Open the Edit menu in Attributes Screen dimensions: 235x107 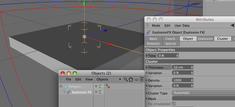[x=167, y=25]
